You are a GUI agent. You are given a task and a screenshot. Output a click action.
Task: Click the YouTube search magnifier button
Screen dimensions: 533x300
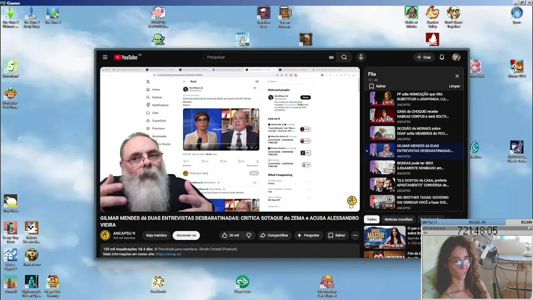click(x=344, y=57)
